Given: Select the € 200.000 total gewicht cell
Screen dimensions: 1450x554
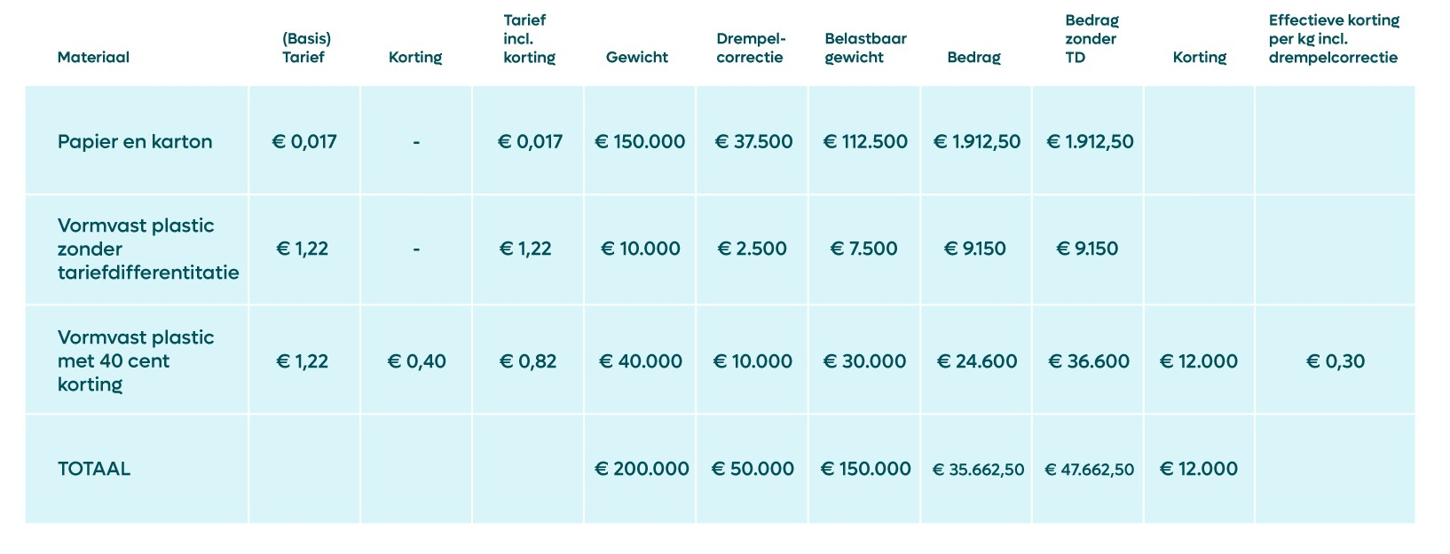Looking at the screenshot, I should (x=642, y=469).
